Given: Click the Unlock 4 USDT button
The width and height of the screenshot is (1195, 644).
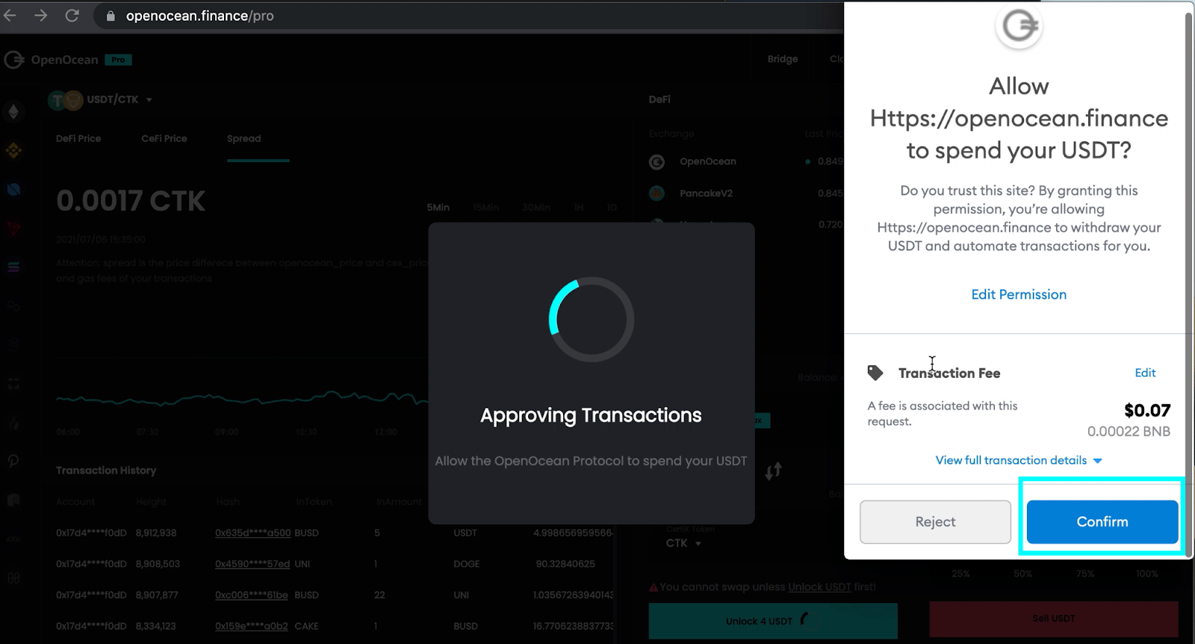Looking at the screenshot, I should coord(773,621).
